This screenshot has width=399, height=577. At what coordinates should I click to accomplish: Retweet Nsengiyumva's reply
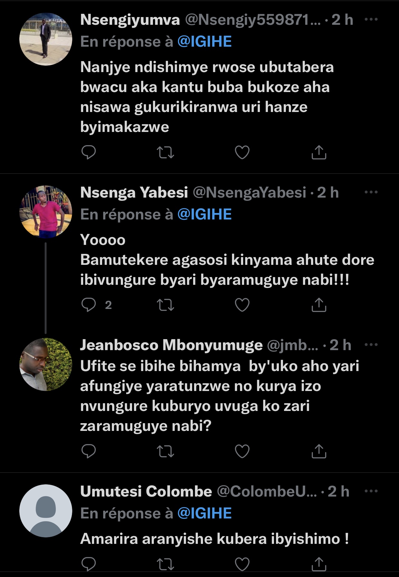(x=165, y=153)
